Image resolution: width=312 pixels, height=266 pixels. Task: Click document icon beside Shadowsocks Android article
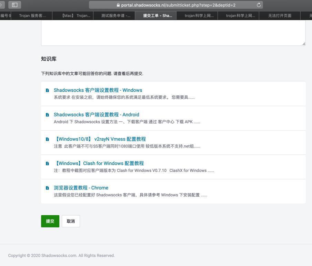47,115
